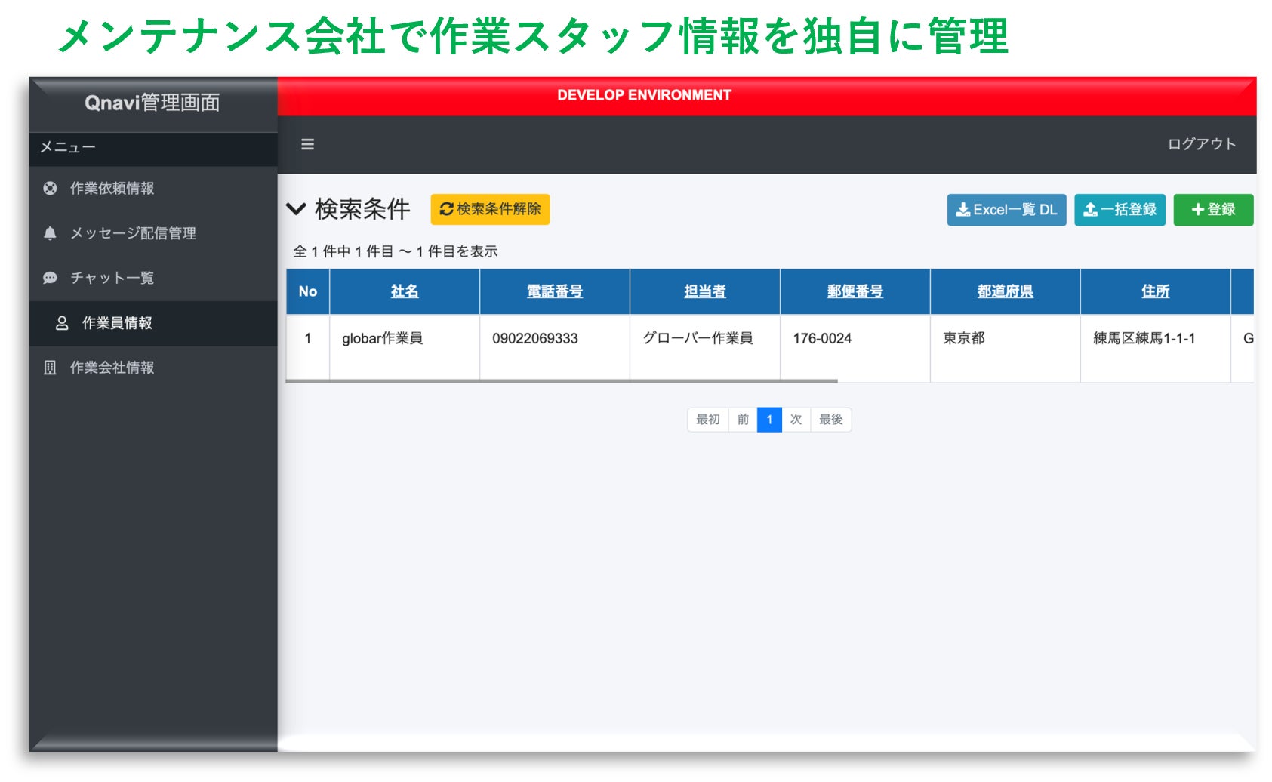Screen dimensions: 1272x782
Task: Sort table by 社名 column header
Action: pyautogui.click(x=405, y=291)
